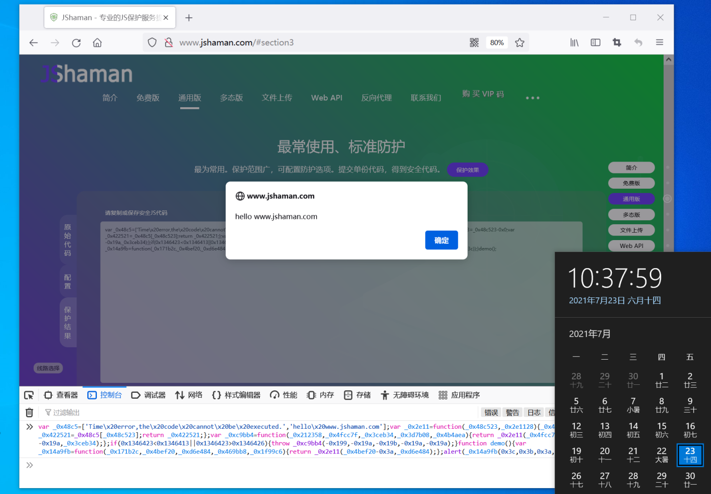Open the 样式编辑器 style editor tab
This screenshot has height=494, width=711.
[x=237, y=395]
